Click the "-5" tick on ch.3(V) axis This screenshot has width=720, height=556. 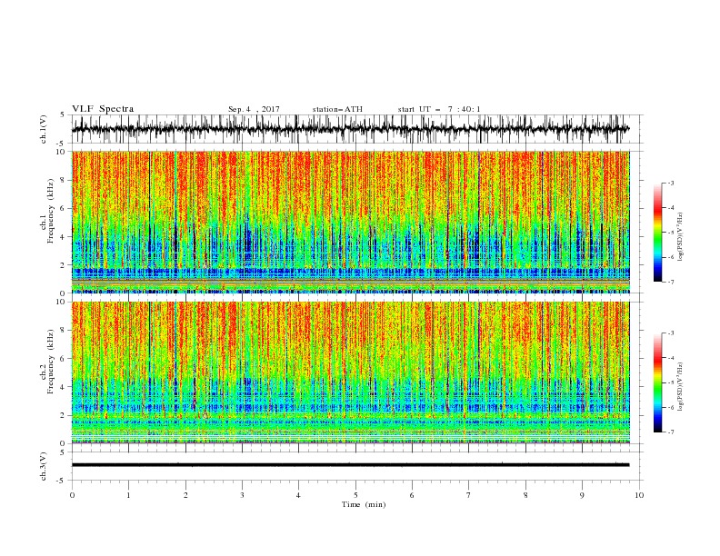(x=62, y=481)
